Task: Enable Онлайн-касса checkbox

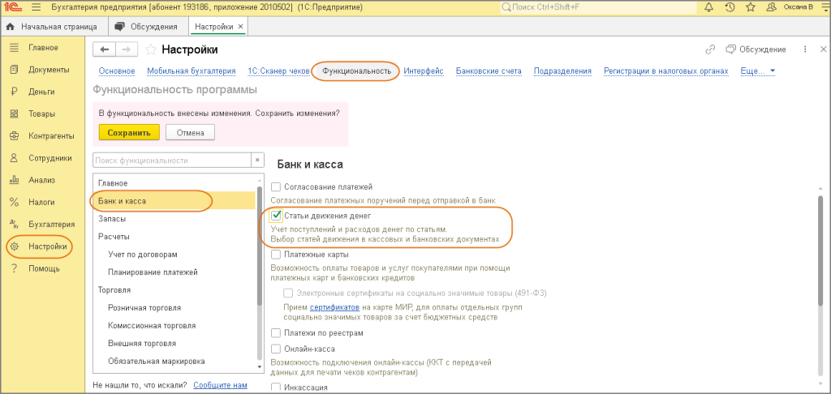Action: coord(276,349)
